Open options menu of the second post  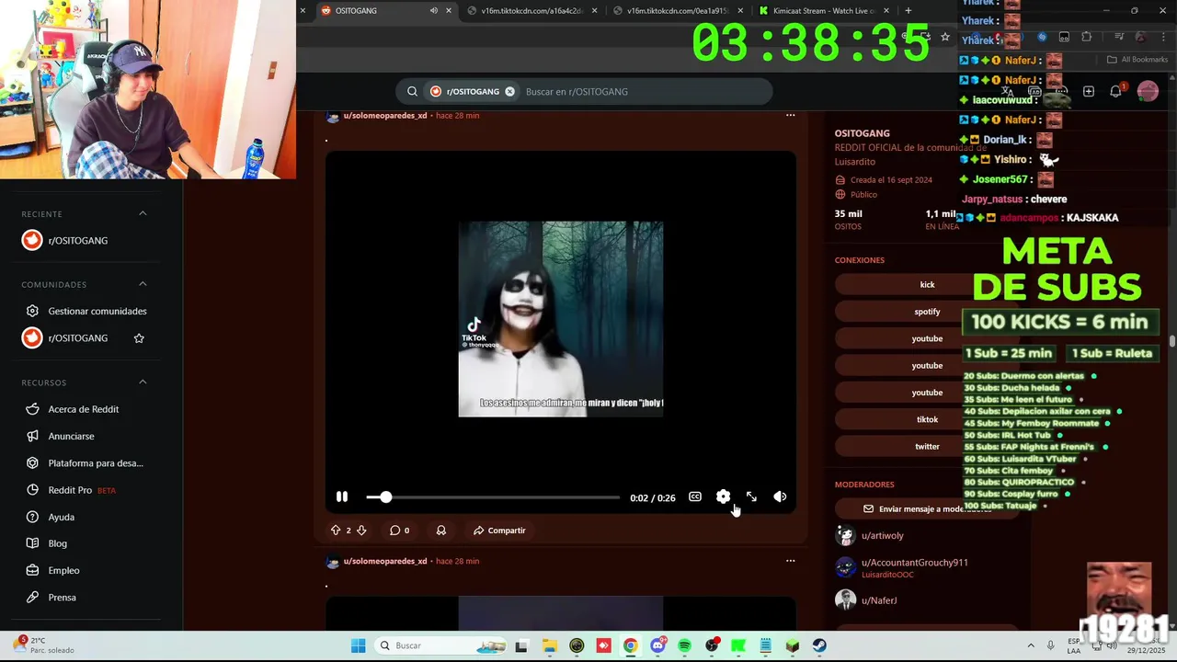790,561
